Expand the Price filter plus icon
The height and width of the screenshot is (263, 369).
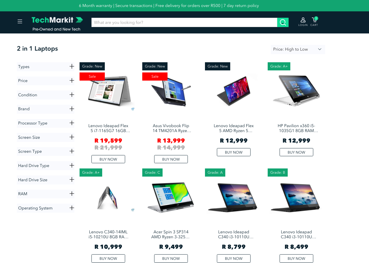coord(72,80)
